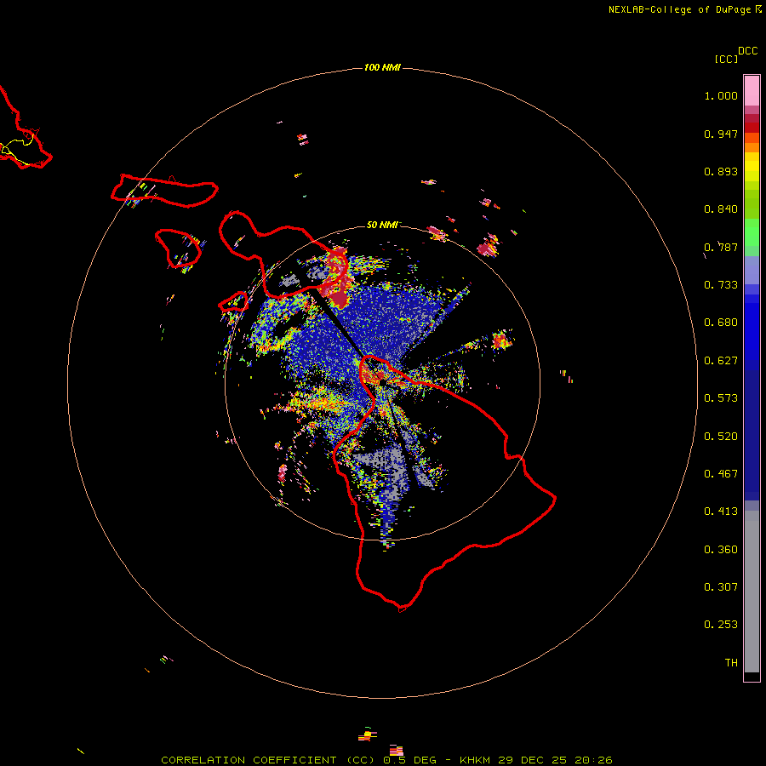The height and width of the screenshot is (766, 766).
Task: Click the pink top segment of color bar
Action: point(752,90)
